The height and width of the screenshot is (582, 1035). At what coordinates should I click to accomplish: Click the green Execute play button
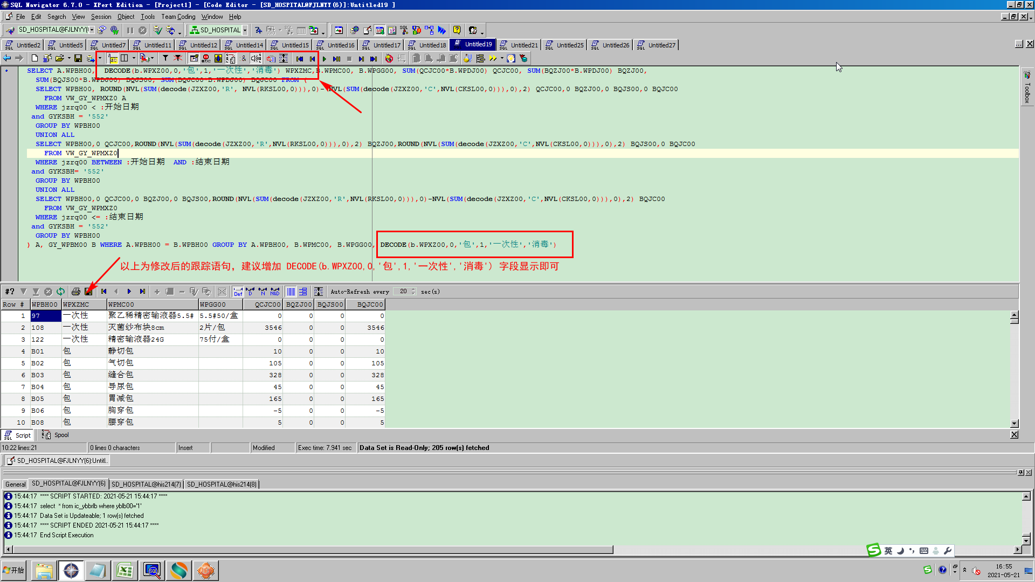click(325, 59)
